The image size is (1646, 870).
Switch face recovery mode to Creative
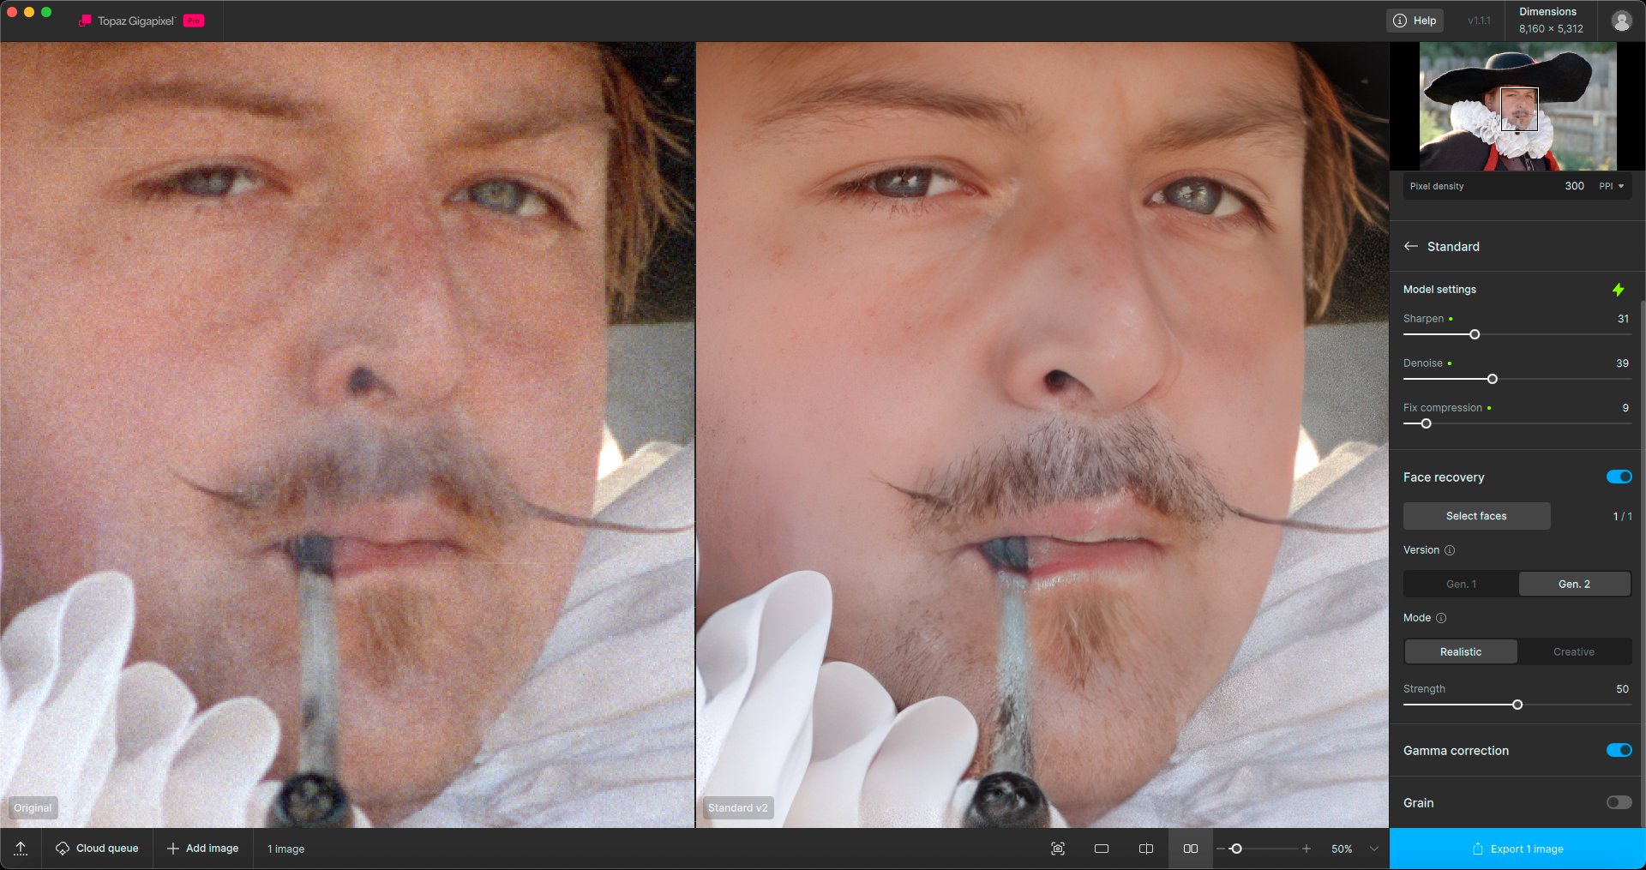[x=1573, y=652]
